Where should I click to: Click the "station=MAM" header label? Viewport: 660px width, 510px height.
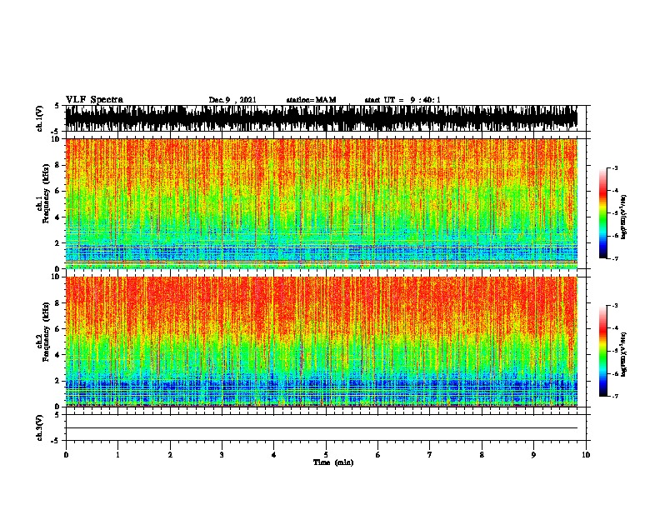(x=311, y=100)
